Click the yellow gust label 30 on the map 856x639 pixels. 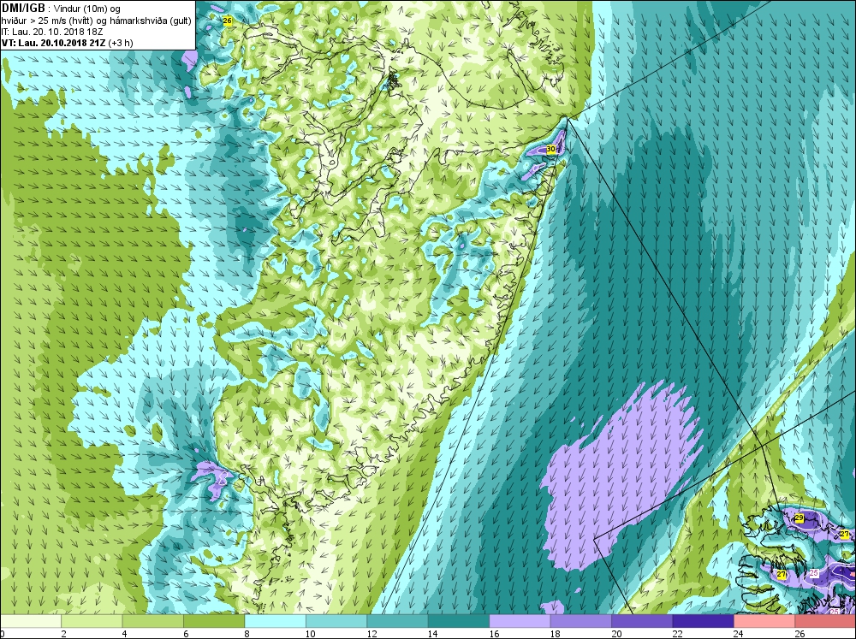pyautogui.click(x=550, y=149)
